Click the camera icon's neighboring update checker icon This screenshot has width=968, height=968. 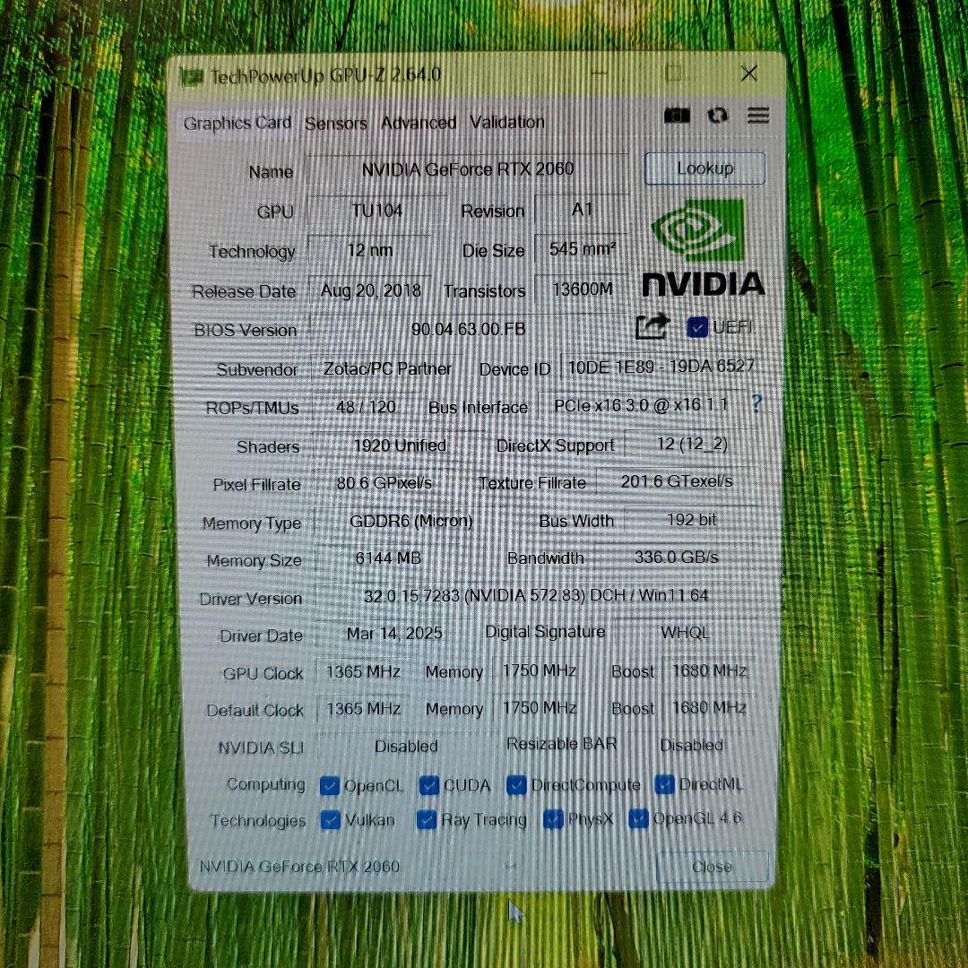click(717, 117)
